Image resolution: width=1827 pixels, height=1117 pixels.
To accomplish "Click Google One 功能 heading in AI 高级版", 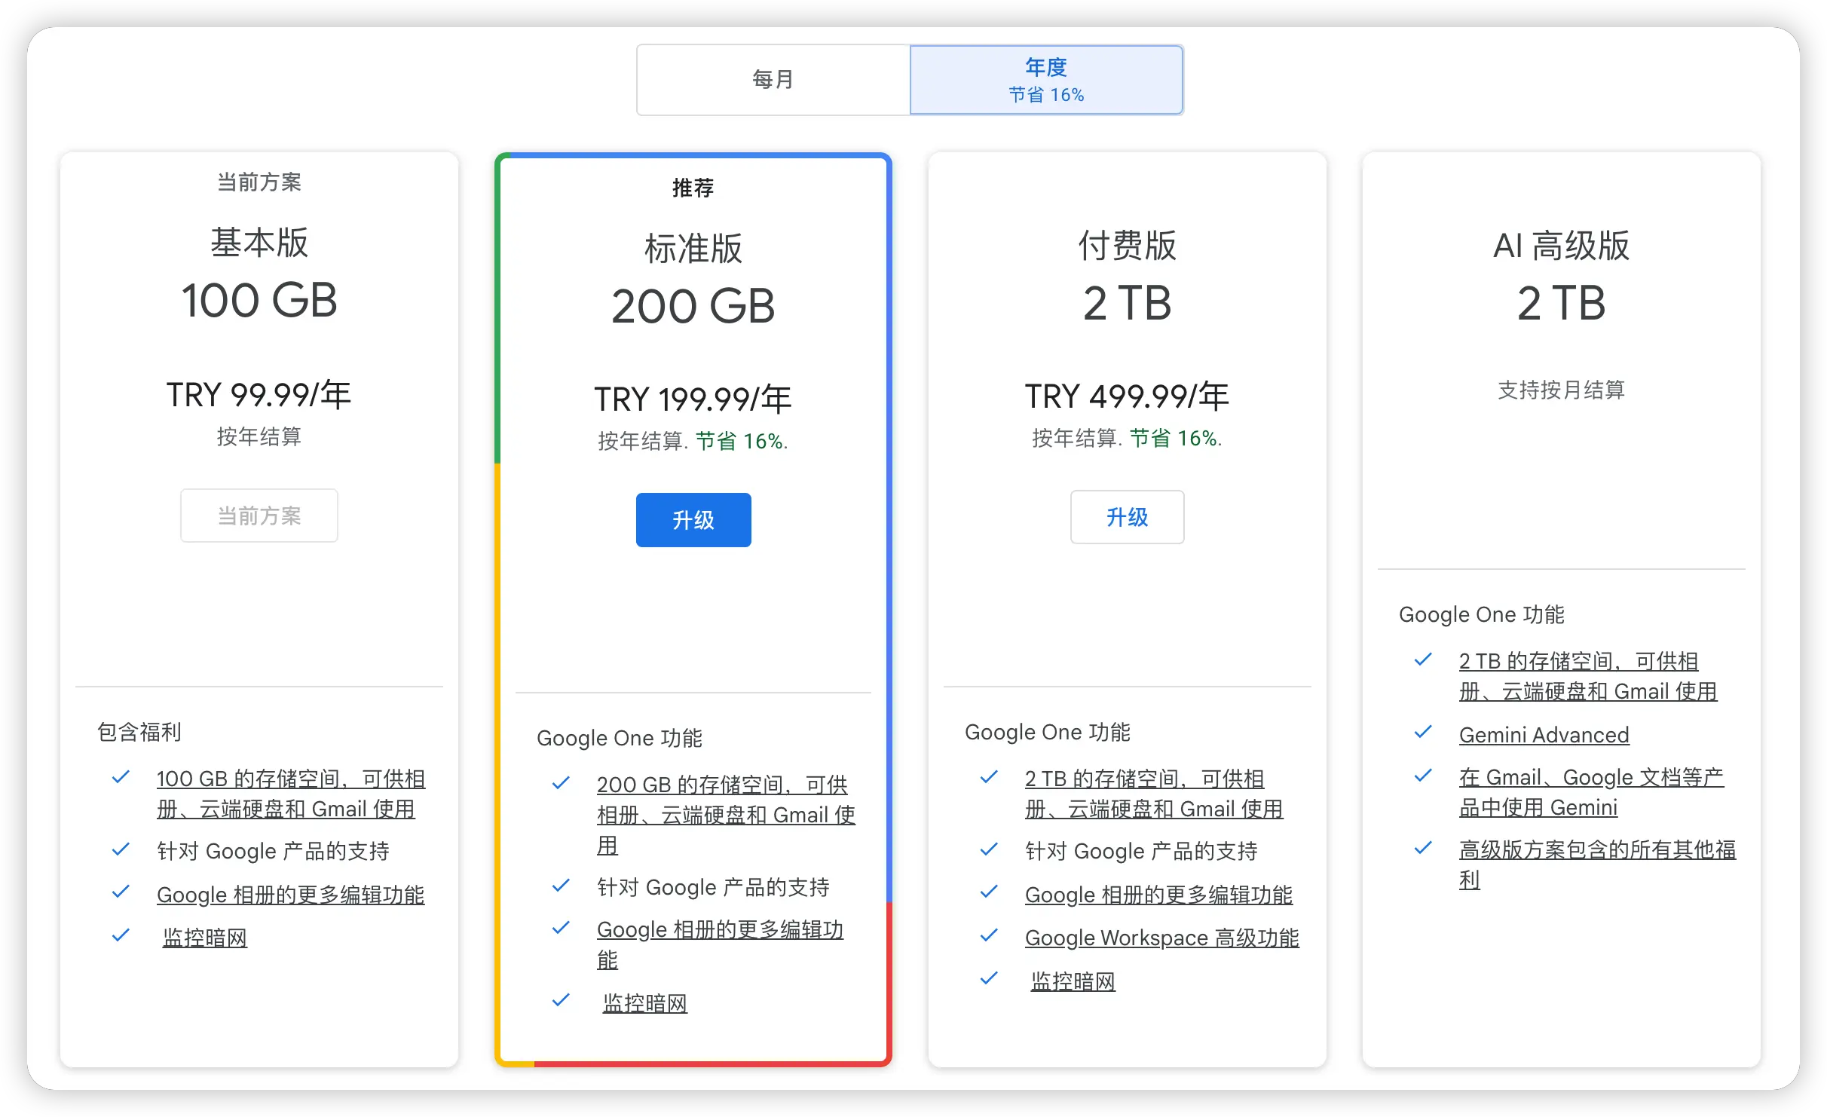I will [1482, 614].
